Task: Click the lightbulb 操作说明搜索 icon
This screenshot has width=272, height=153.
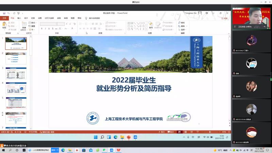Action: pyautogui.click(x=86, y=18)
